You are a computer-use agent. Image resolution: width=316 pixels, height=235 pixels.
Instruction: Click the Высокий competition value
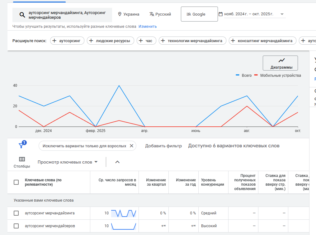(x=209, y=226)
